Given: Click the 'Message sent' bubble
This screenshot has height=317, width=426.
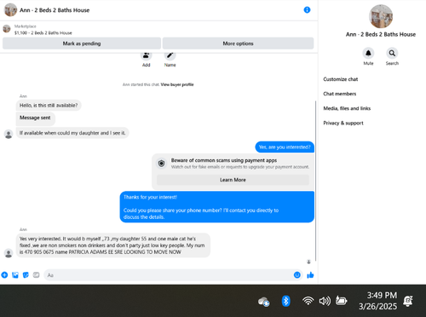Looking at the screenshot, I should pos(35,118).
